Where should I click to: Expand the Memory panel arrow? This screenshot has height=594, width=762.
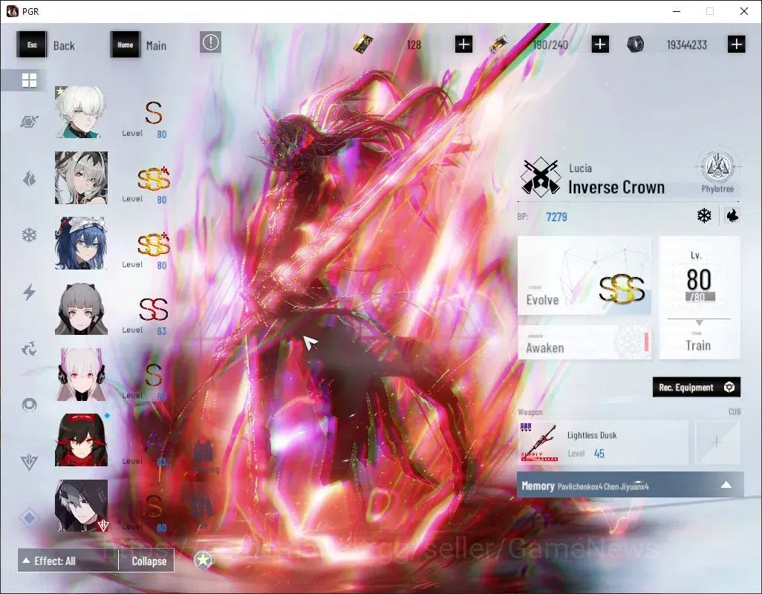[726, 485]
